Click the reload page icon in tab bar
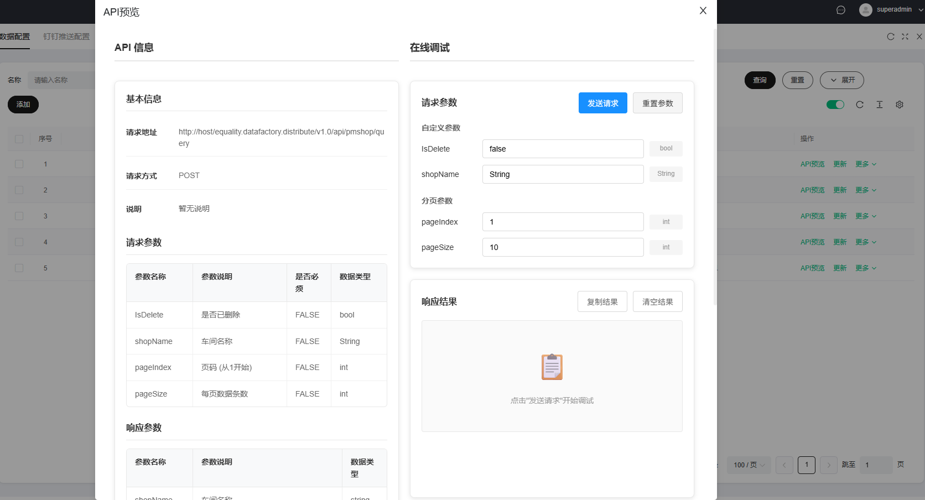 pyautogui.click(x=891, y=37)
